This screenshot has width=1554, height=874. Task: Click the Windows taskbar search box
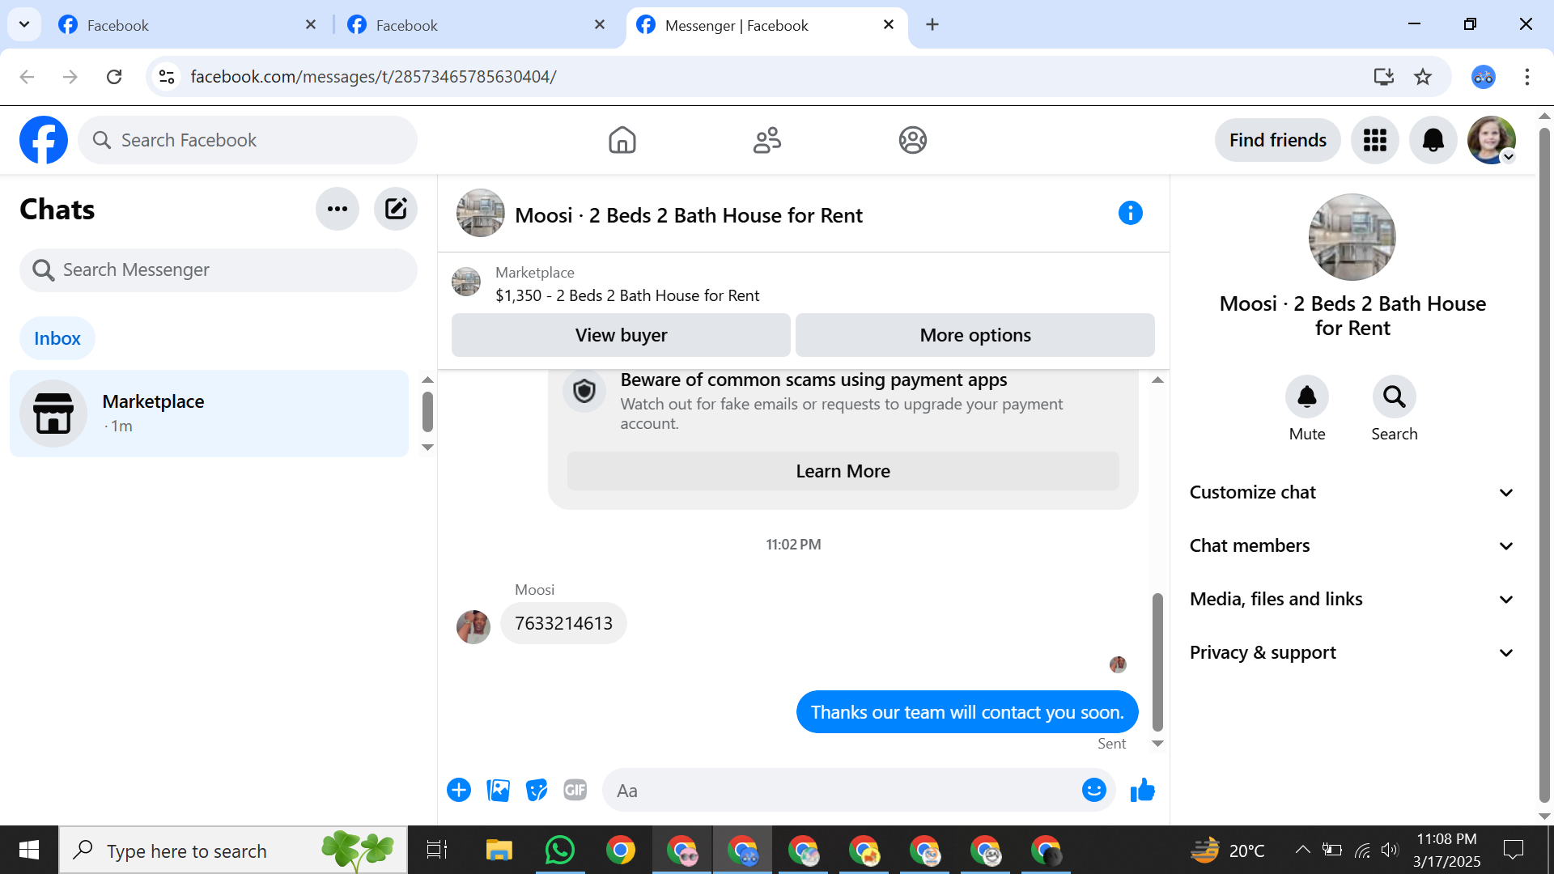point(233,850)
